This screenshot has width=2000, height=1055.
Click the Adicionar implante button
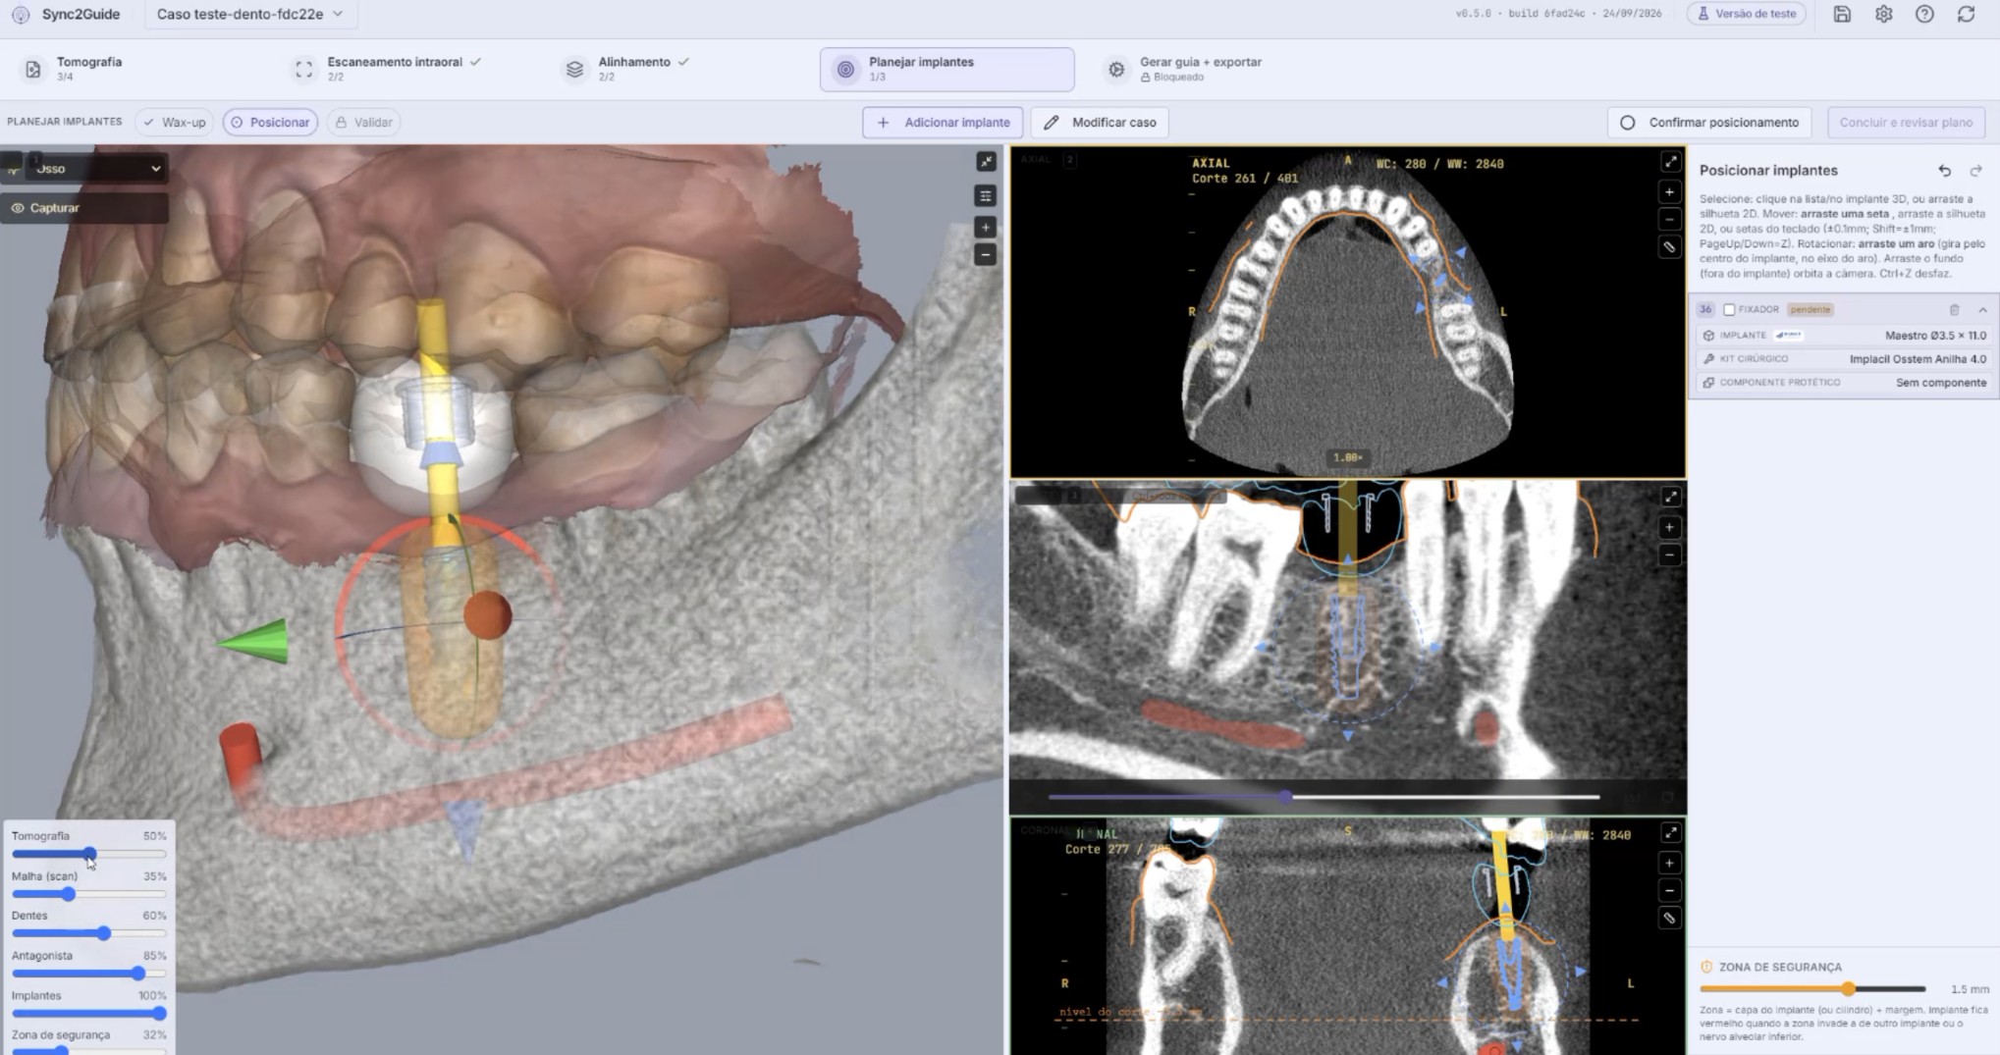(943, 123)
